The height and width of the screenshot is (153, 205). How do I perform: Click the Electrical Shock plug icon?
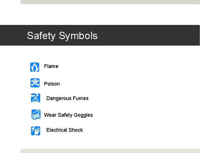click(x=36, y=130)
